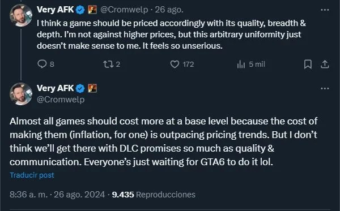Repost the first tweet via retweet icon
Image resolution: width=340 pixels, height=211 pixels.
108,64
